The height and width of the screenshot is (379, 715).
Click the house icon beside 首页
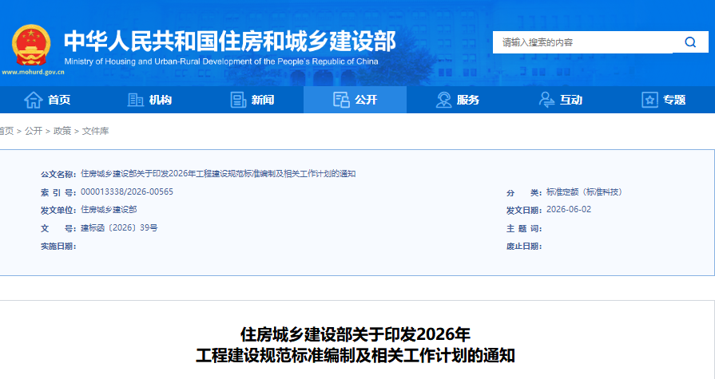[x=33, y=100]
